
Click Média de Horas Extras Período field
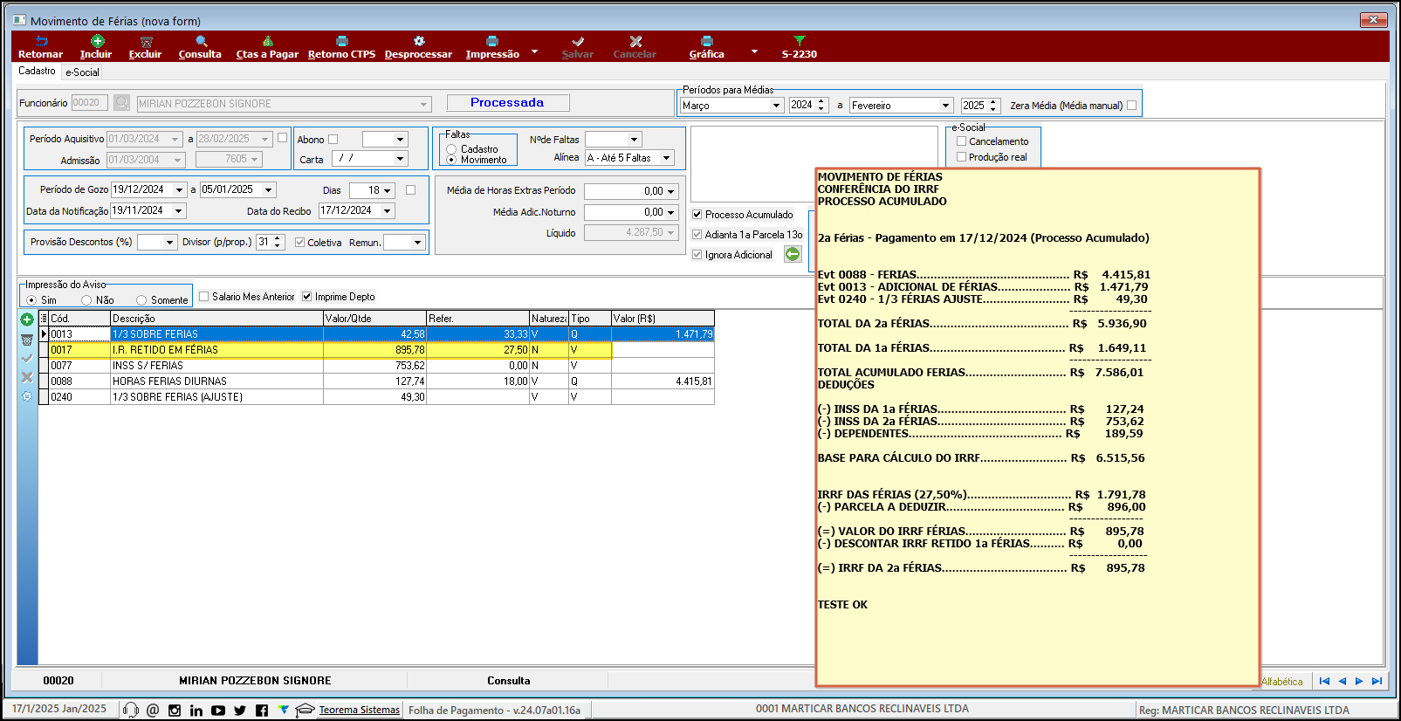(631, 191)
